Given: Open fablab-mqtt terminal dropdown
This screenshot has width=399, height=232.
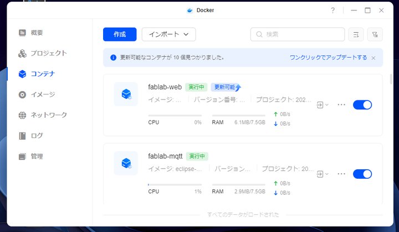Looking at the screenshot, I should coord(323,174).
